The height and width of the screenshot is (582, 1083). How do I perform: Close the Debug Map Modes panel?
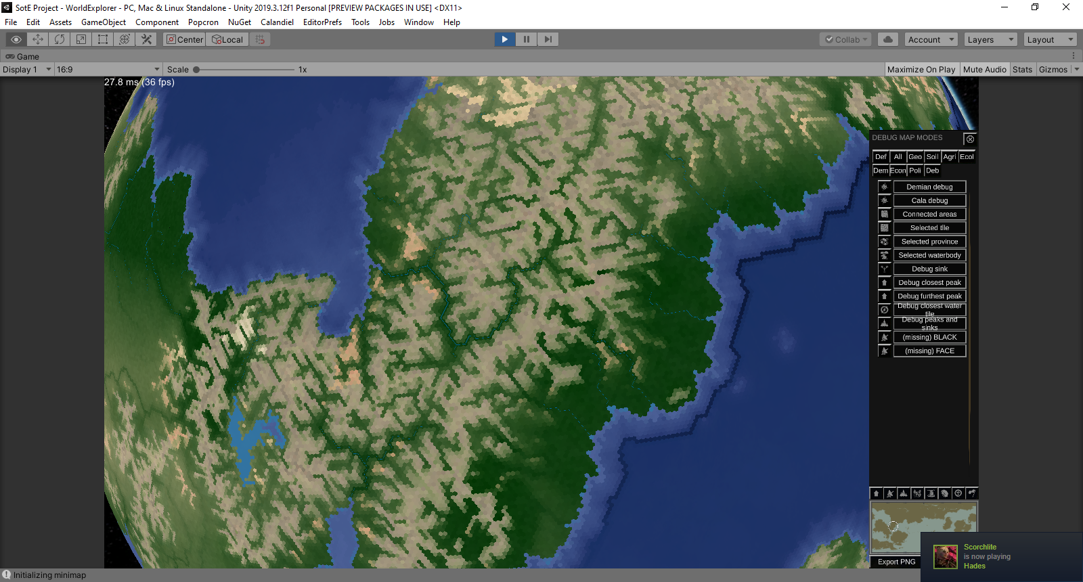click(x=970, y=139)
